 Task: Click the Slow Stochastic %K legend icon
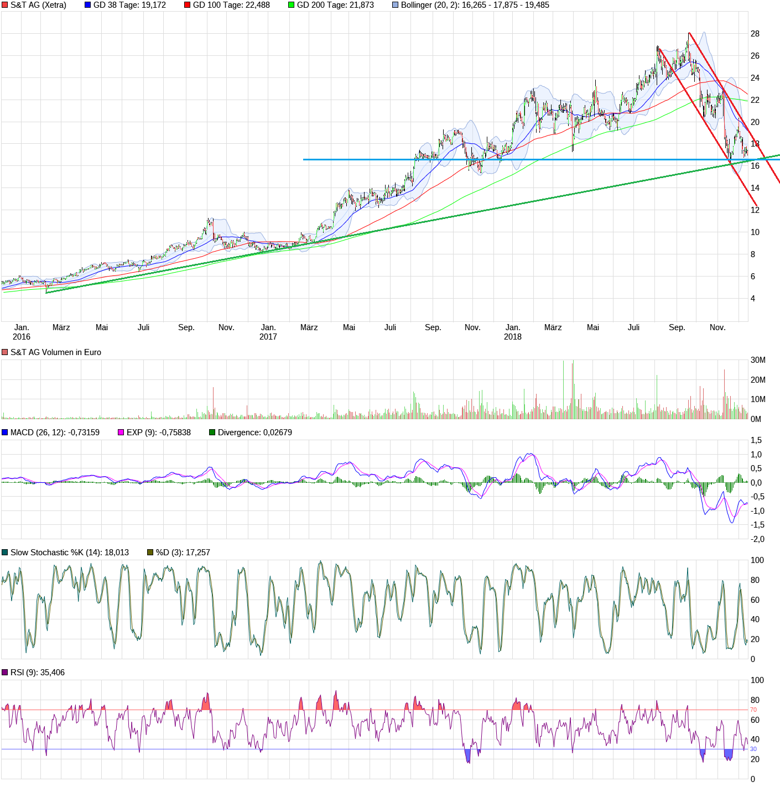[4, 552]
